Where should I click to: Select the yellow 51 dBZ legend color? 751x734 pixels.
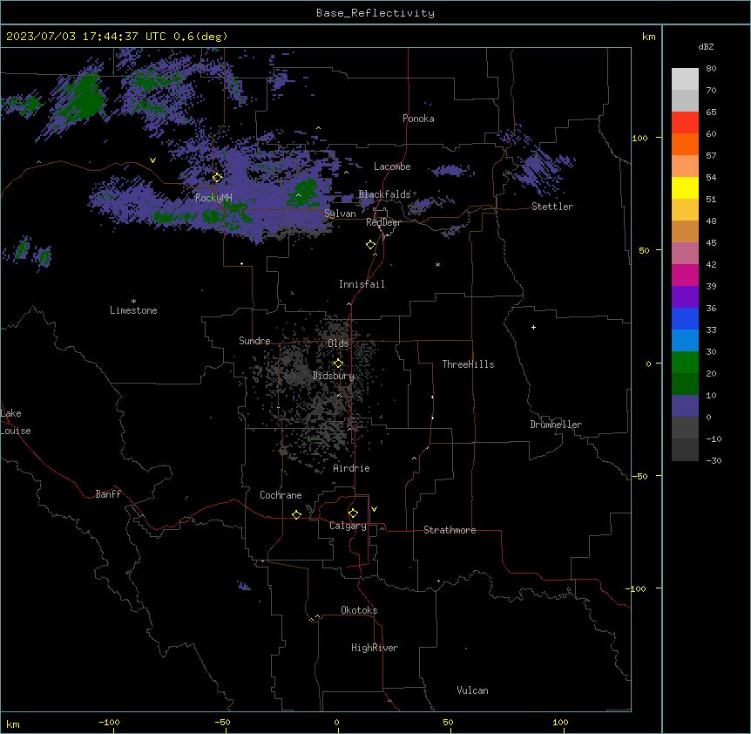[x=685, y=187]
